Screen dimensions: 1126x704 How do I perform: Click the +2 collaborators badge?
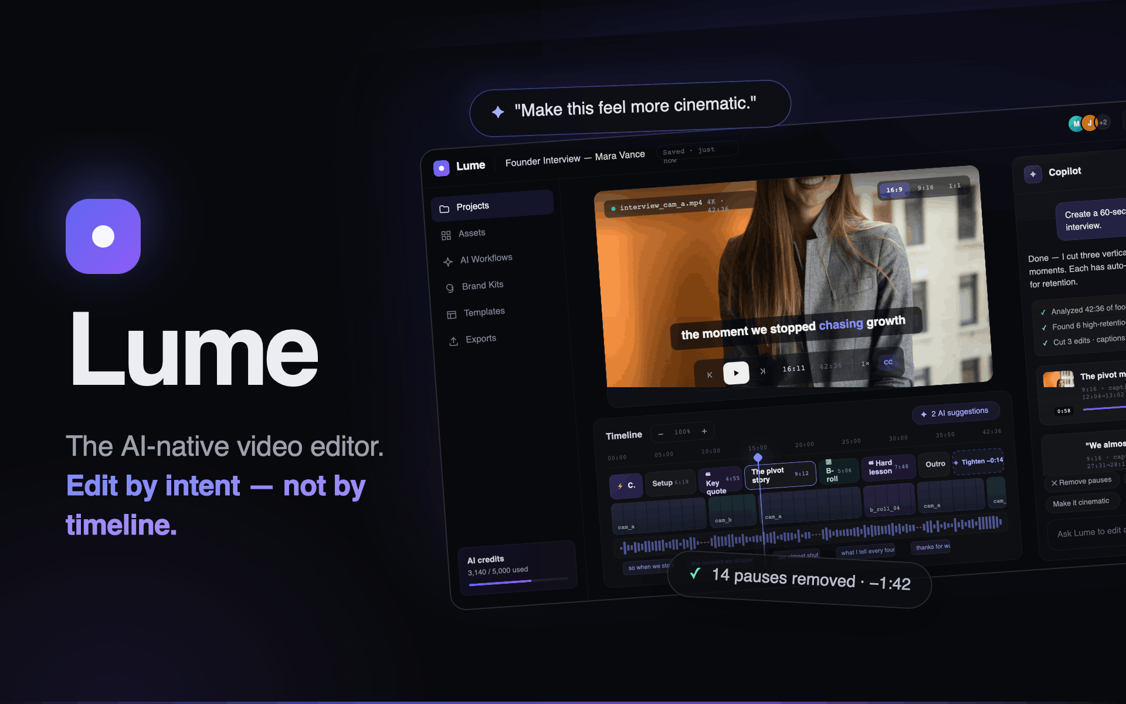pos(1103,122)
